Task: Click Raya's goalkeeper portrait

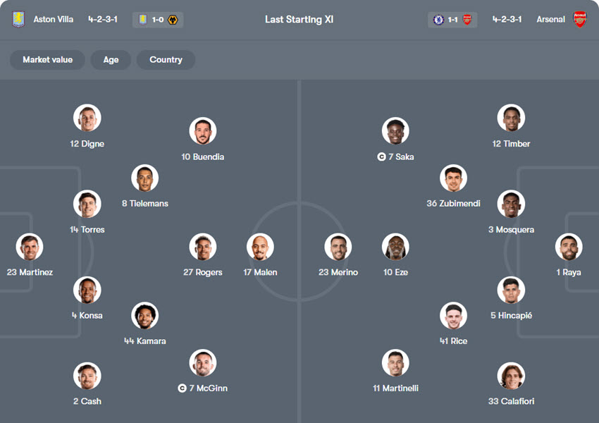Action: [x=568, y=247]
